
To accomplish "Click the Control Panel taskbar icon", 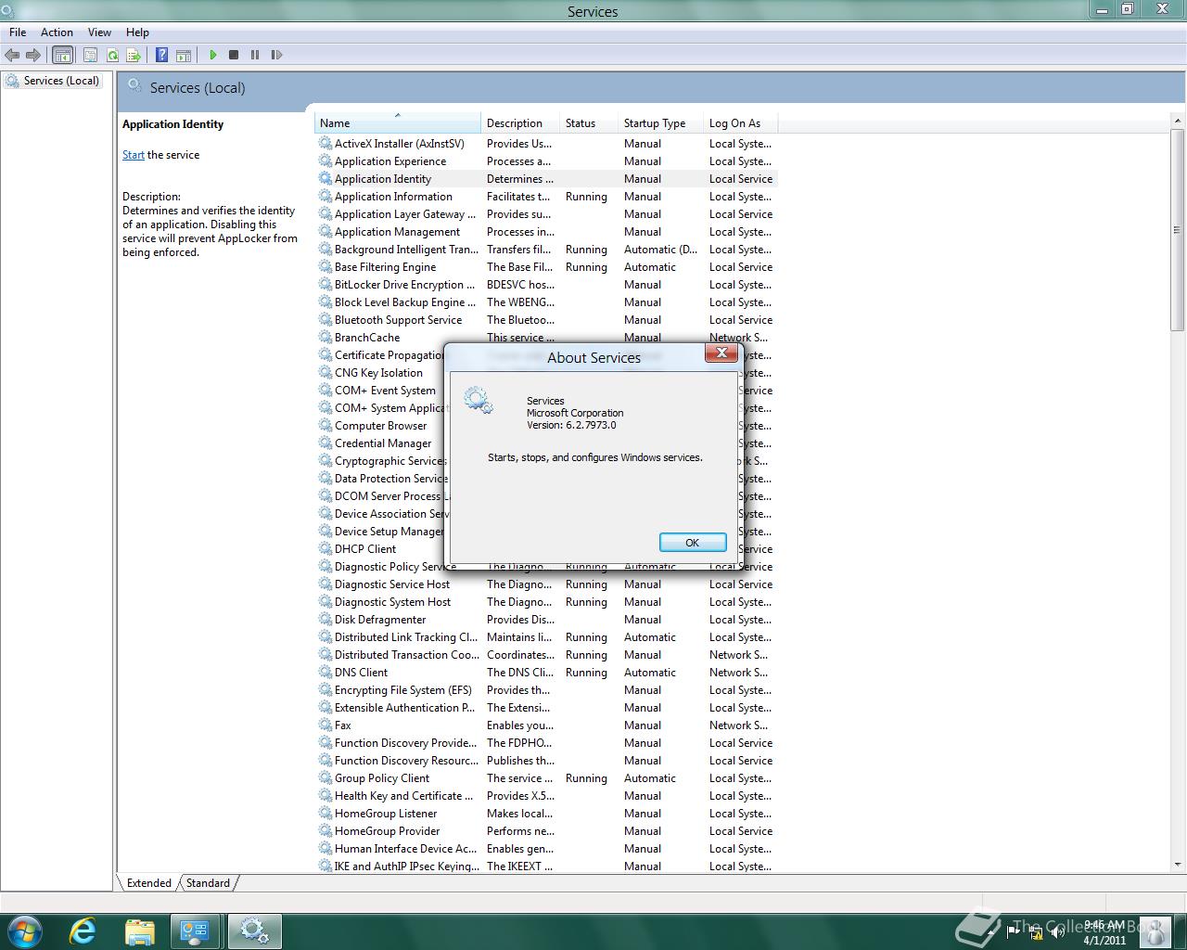I will (195, 931).
